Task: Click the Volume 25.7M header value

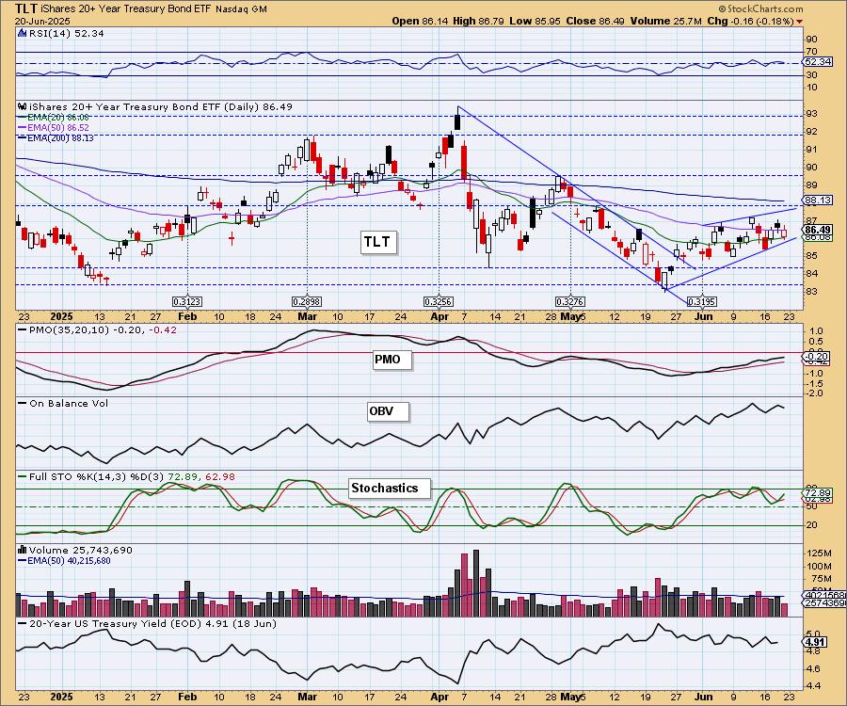Action: click(666, 21)
